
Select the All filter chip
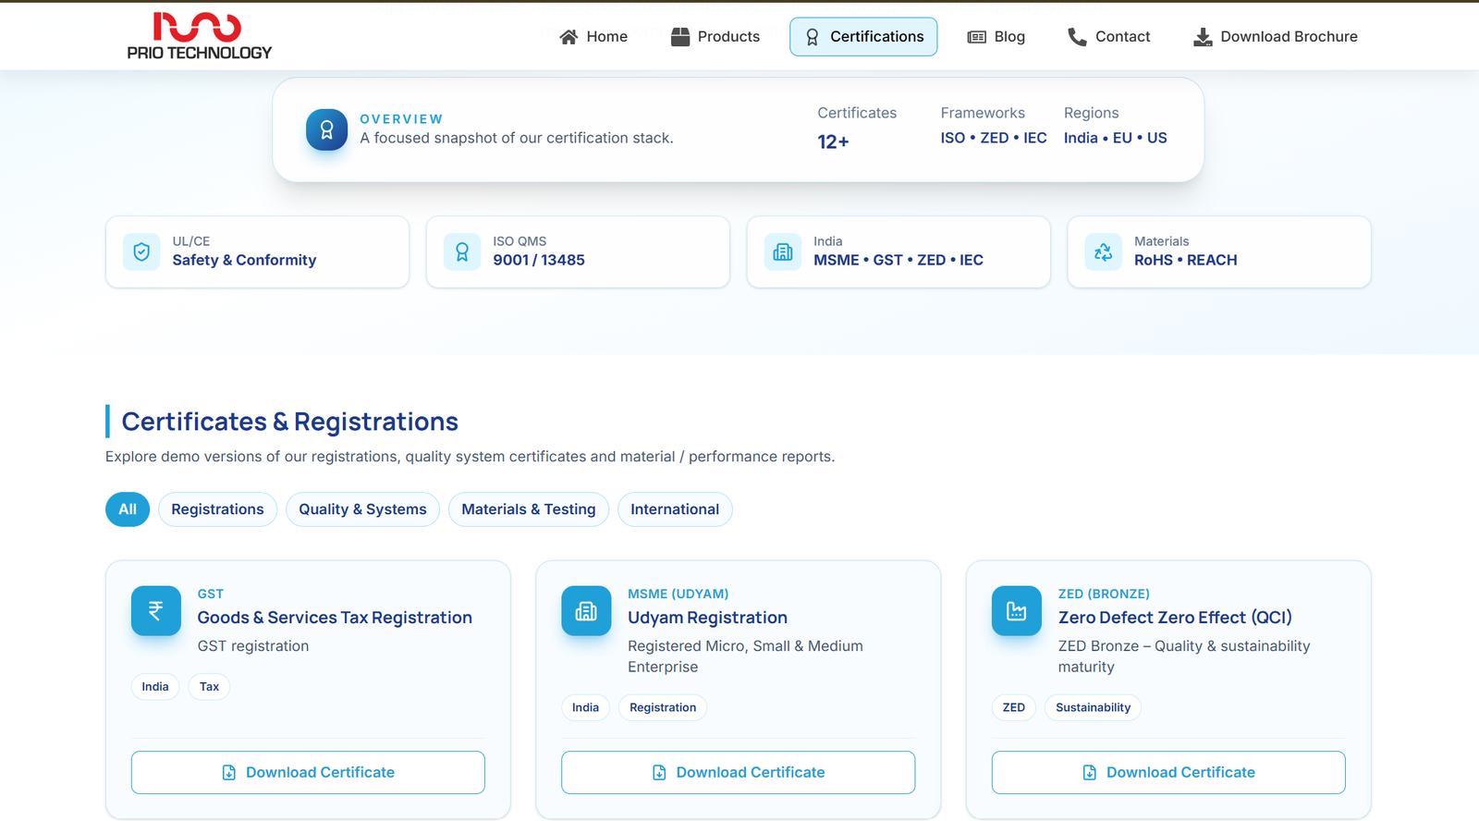pyautogui.click(x=128, y=509)
